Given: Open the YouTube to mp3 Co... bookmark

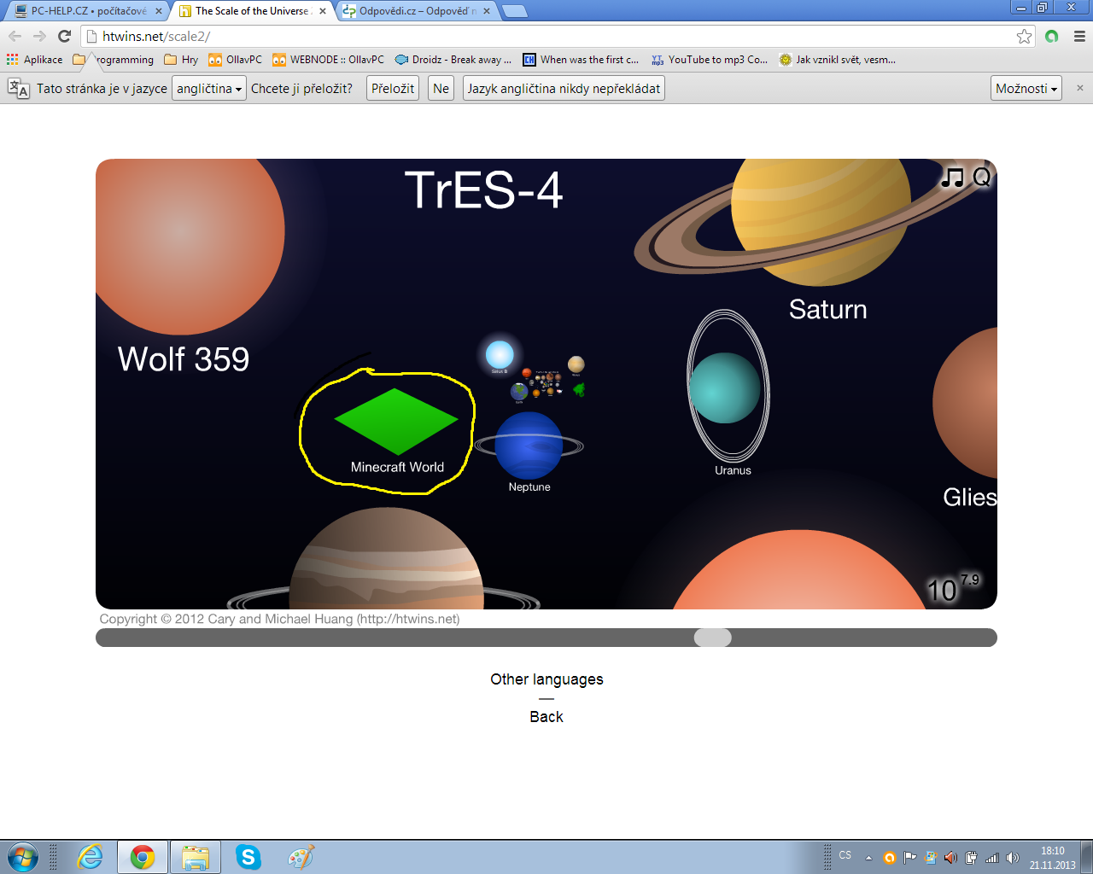Looking at the screenshot, I should click(x=710, y=60).
